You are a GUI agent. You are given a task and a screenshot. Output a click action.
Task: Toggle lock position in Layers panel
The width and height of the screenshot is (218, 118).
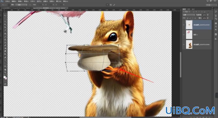coord(193,18)
